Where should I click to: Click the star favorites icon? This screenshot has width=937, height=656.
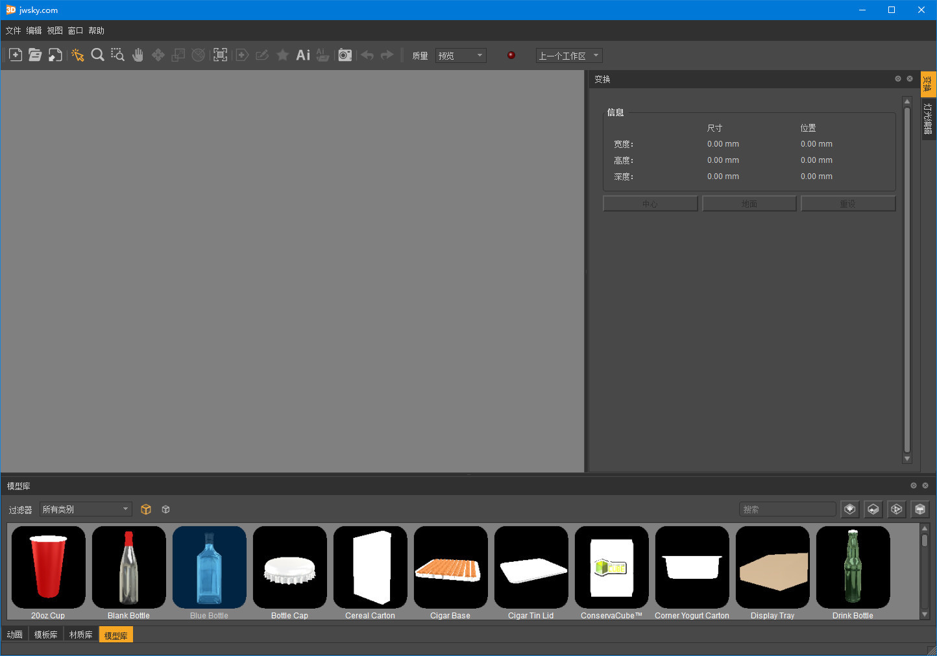tap(282, 55)
